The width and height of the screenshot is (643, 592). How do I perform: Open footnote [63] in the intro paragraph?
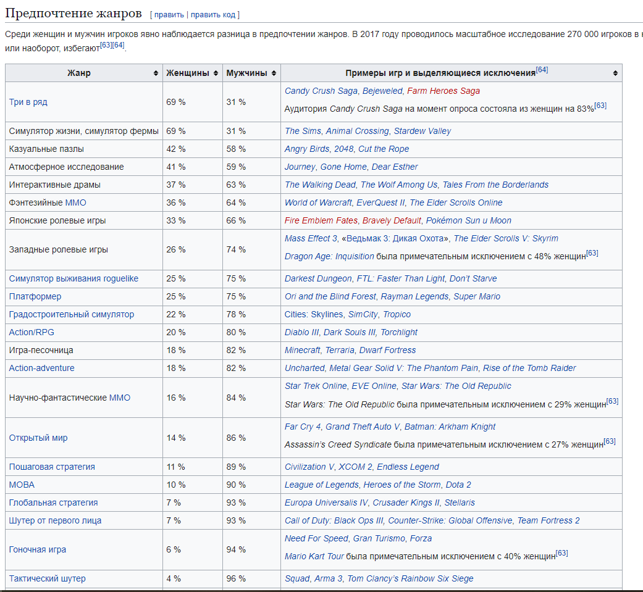[x=106, y=44]
